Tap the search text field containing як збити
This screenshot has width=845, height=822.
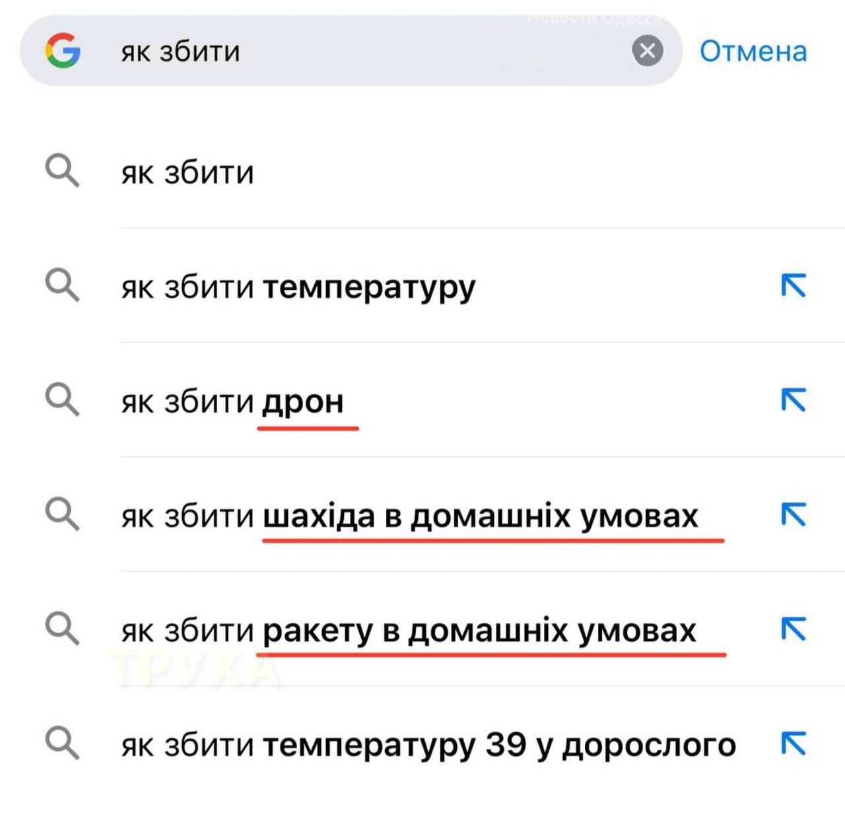[x=370, y=51]
